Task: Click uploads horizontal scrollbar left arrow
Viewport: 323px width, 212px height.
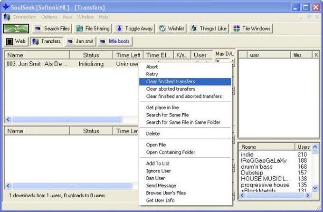Action: [8, 186]
